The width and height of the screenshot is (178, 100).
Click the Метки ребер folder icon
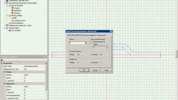[x=10, y=16]
